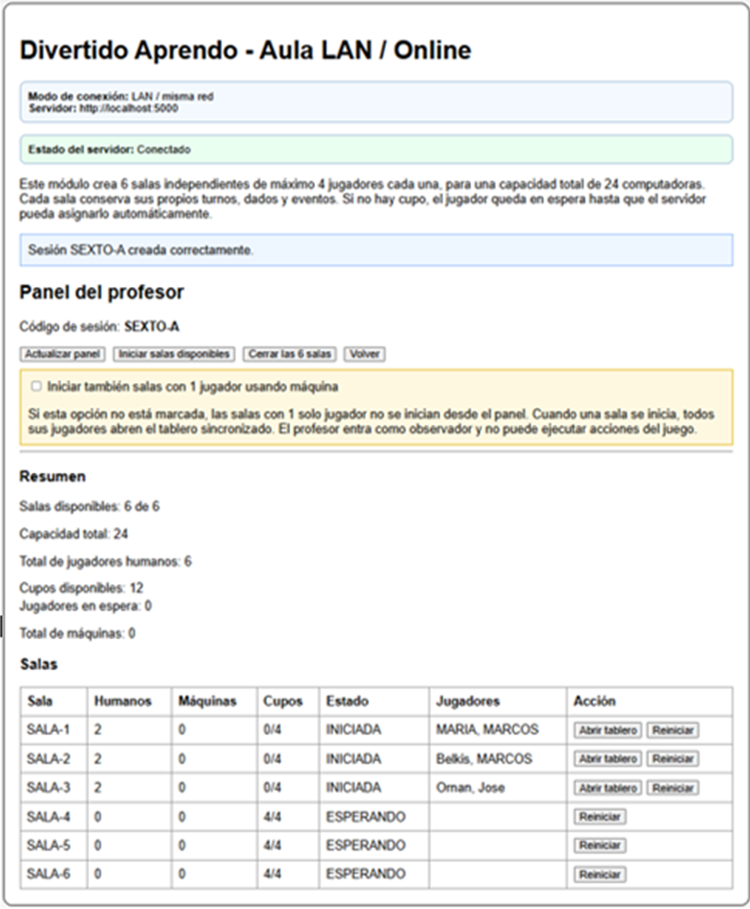Viewport: 750px width, 909px height.
Task: Restart SALA-1 with Reiniciar
Action: click(x=673, y=730)
